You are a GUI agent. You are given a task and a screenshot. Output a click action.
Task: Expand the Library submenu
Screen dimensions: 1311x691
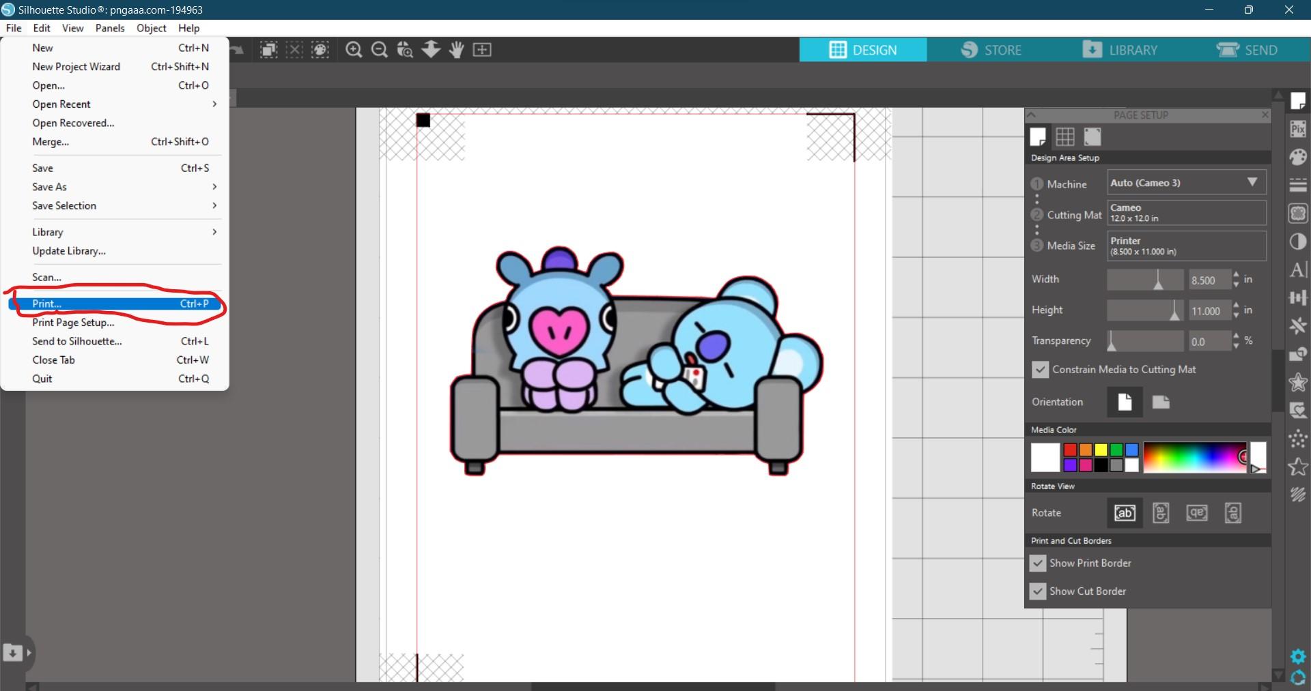coord(125,232)
